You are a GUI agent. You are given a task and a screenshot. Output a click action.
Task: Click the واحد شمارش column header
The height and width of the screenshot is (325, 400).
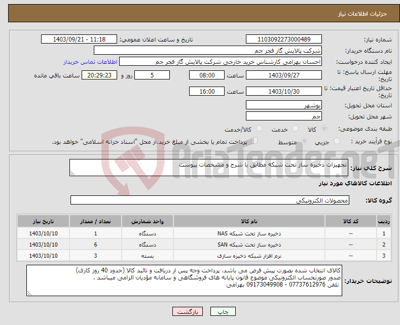click(x=147, y=221)
